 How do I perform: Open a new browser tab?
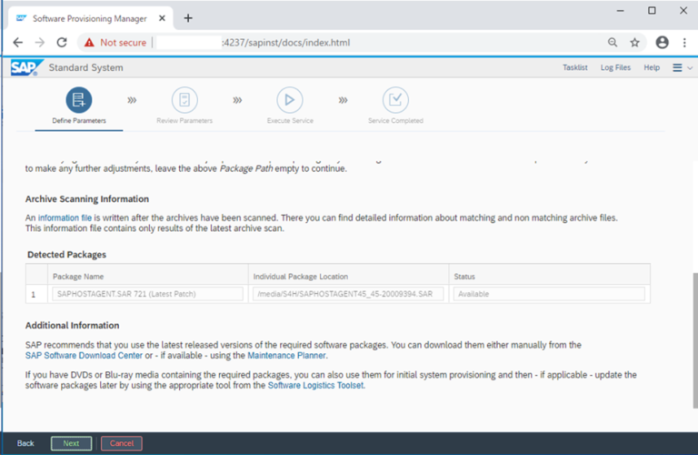pyautogui.click(x=188, y=18)
